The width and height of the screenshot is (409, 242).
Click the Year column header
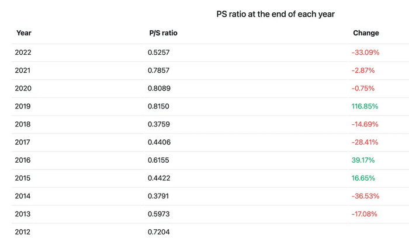pyautogui.click(x=24, y=33)
